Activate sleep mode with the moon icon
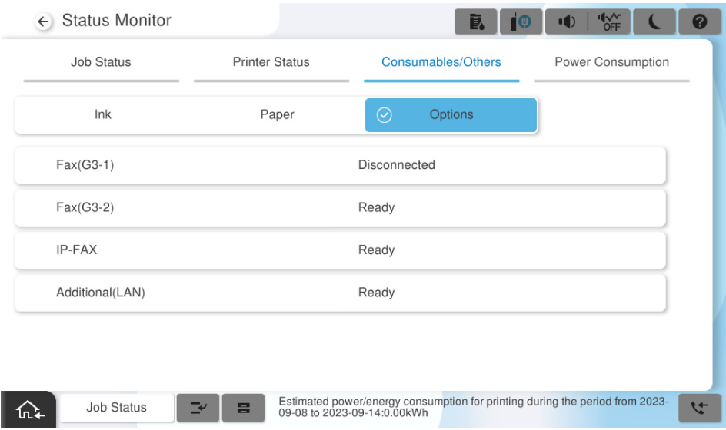The width and height of the screenshot is (726, 430). click(655, 21)
